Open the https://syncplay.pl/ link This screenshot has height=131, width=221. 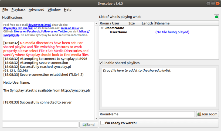pos(84,31)
